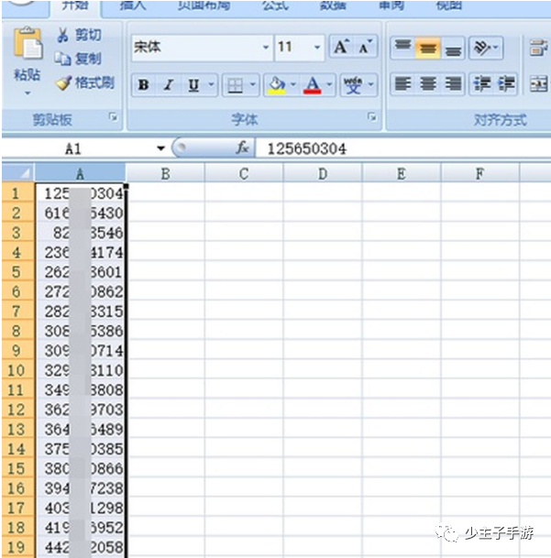Align text left
Image resolution: width=551 pixels, height=558 pixels.
pos(402,84)
